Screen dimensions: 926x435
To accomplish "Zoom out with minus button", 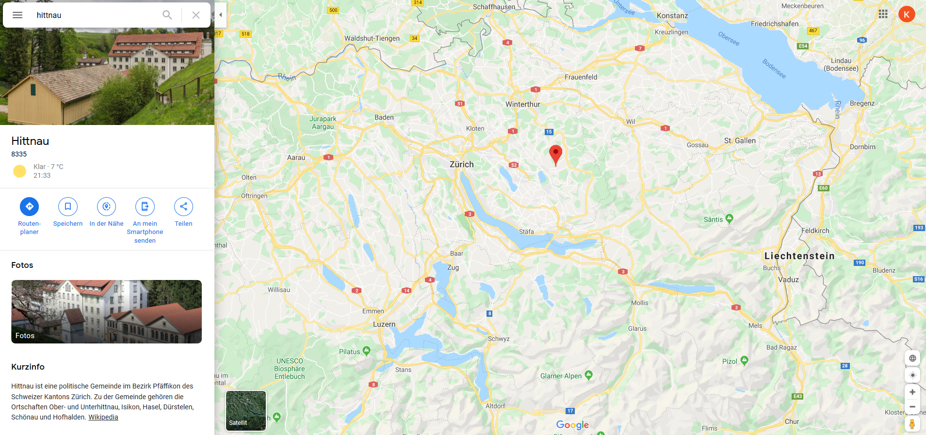I will 912,406.
